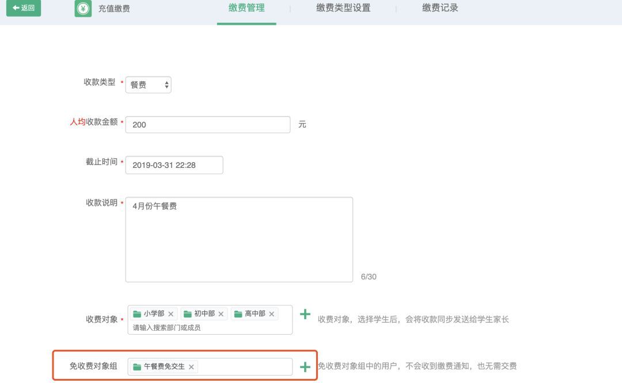Click the 充值缴费 title text
Screen dimensions: 622x383
[114, 9]
